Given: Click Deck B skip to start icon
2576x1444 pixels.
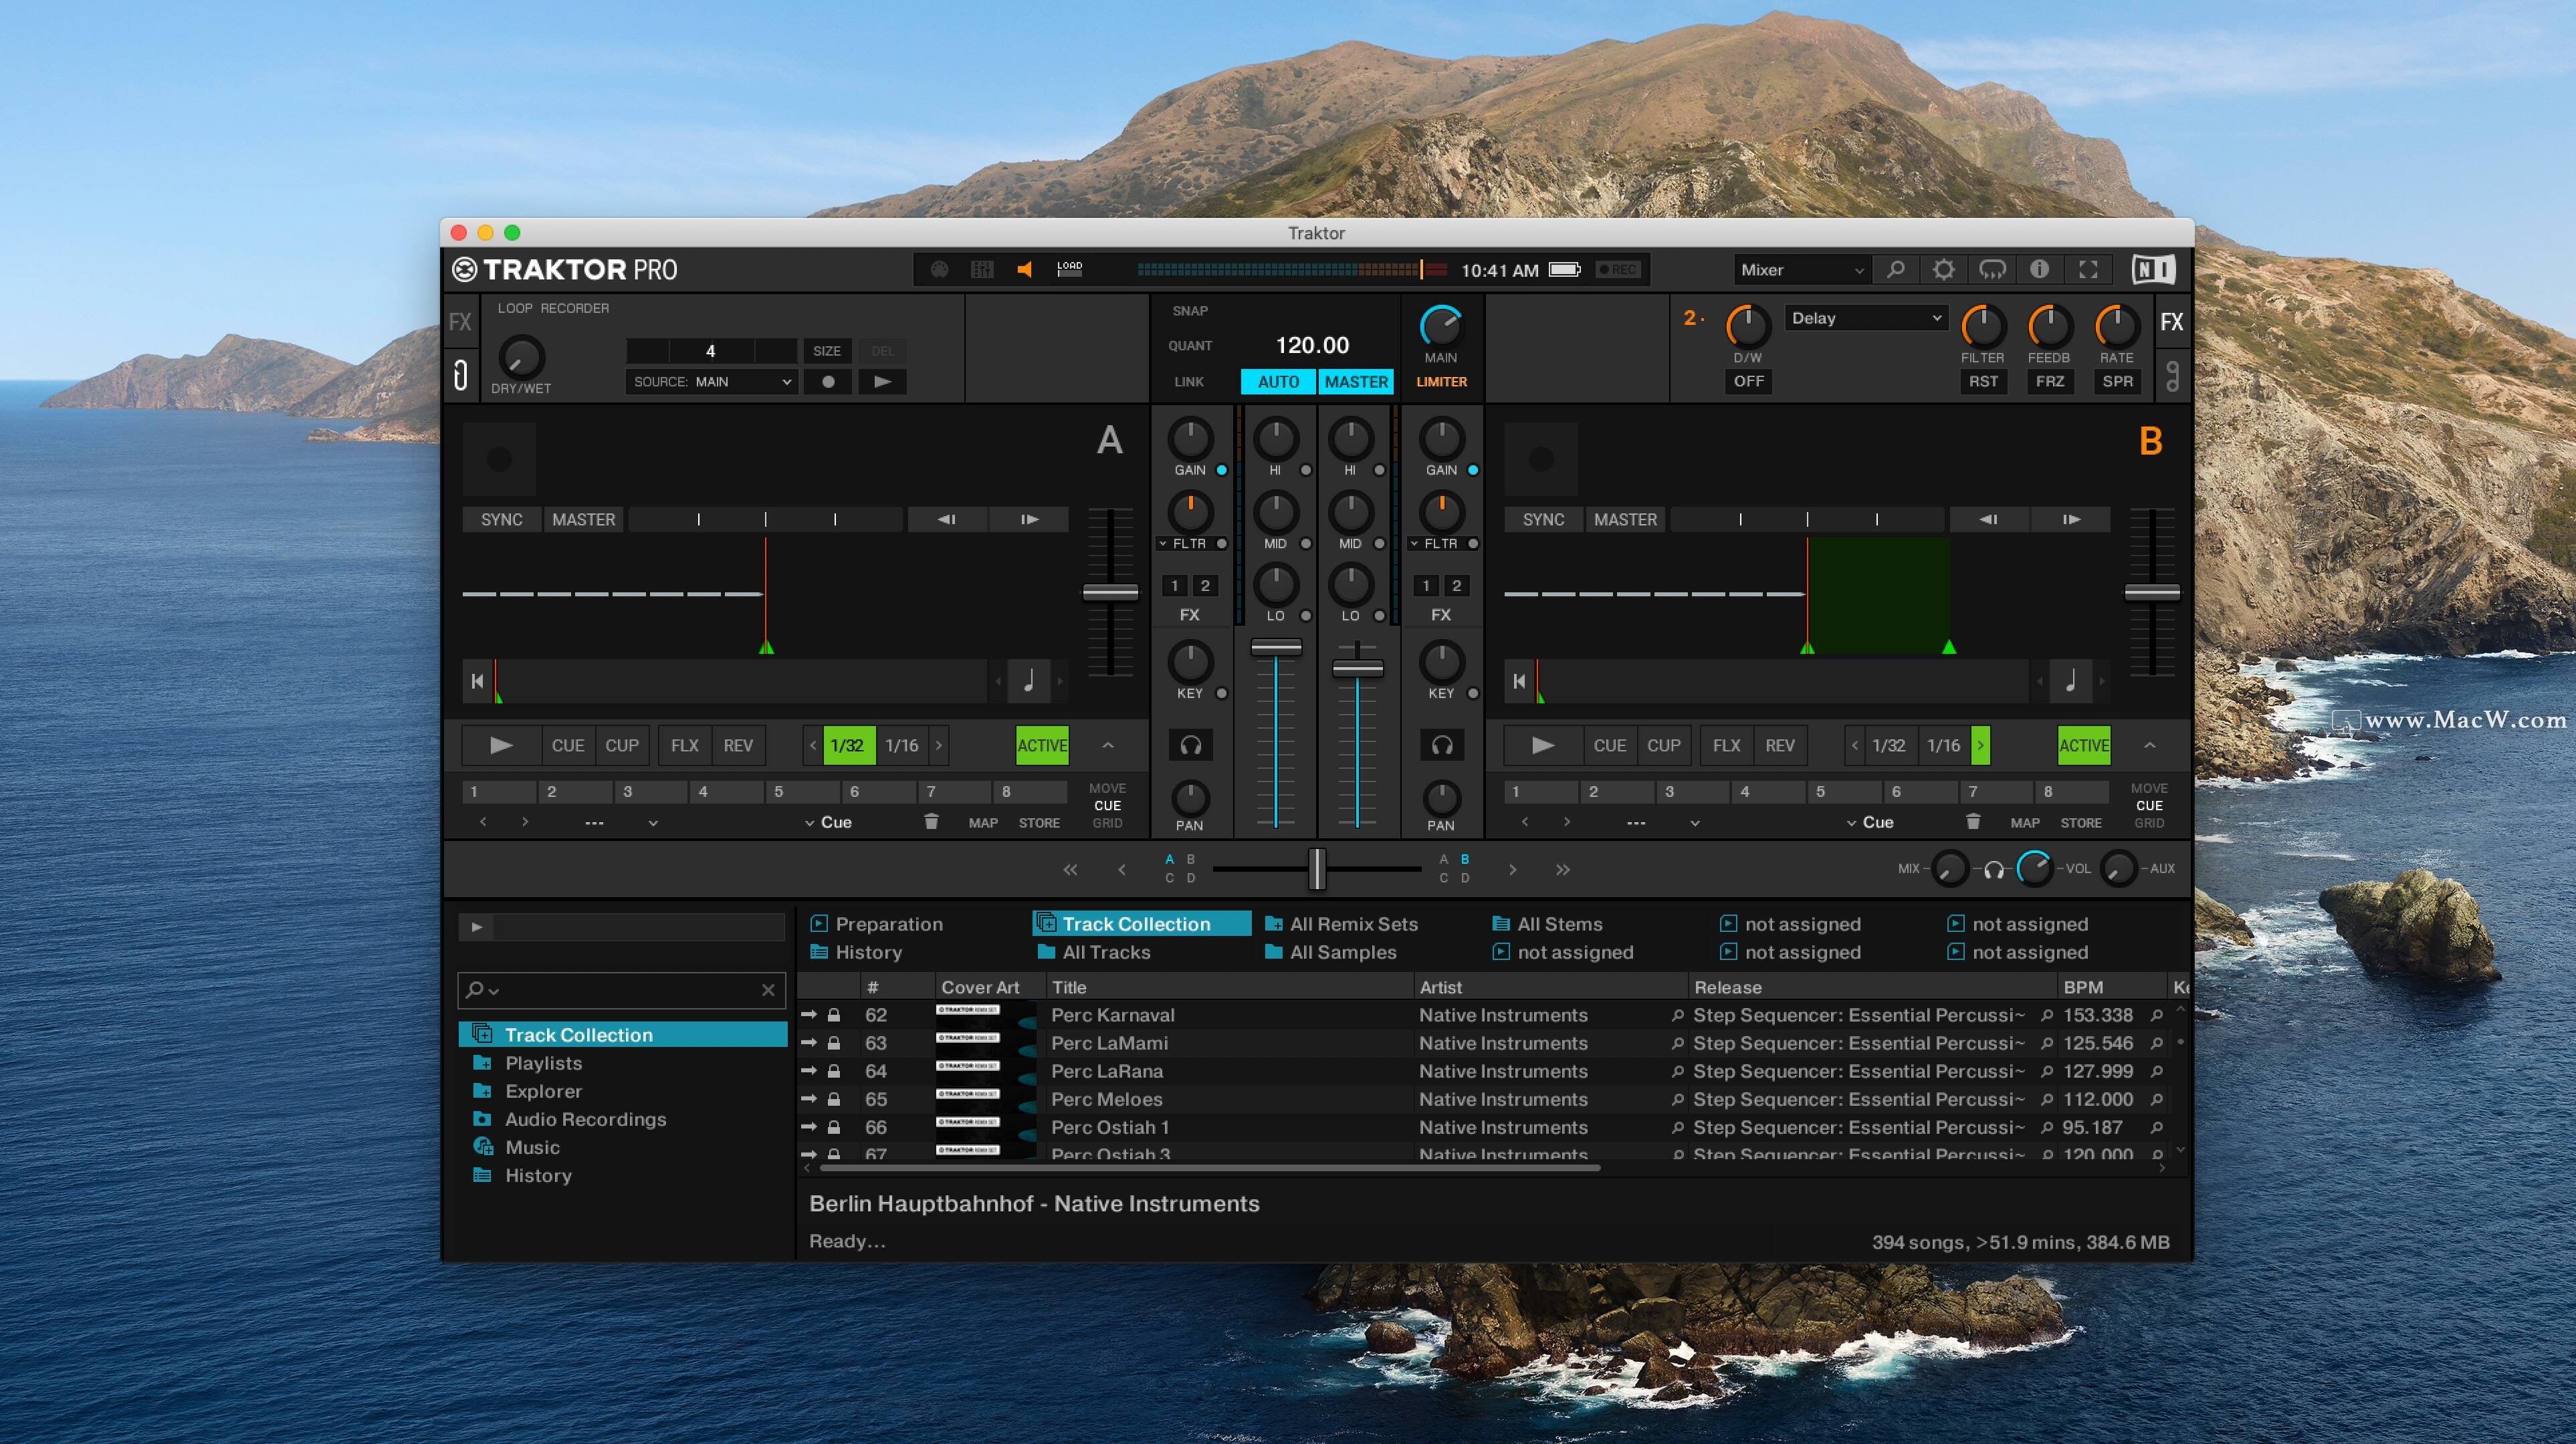Looking at the screenshot, I should pyautogui.click(x=1519, y=681).
